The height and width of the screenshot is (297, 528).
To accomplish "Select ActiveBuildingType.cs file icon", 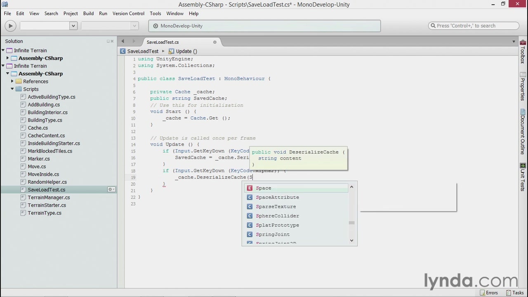I will pos(23,97).
